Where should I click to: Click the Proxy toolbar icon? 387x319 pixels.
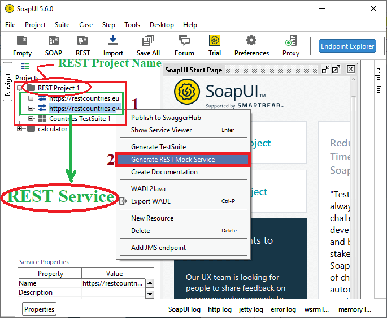pos(291,46)
